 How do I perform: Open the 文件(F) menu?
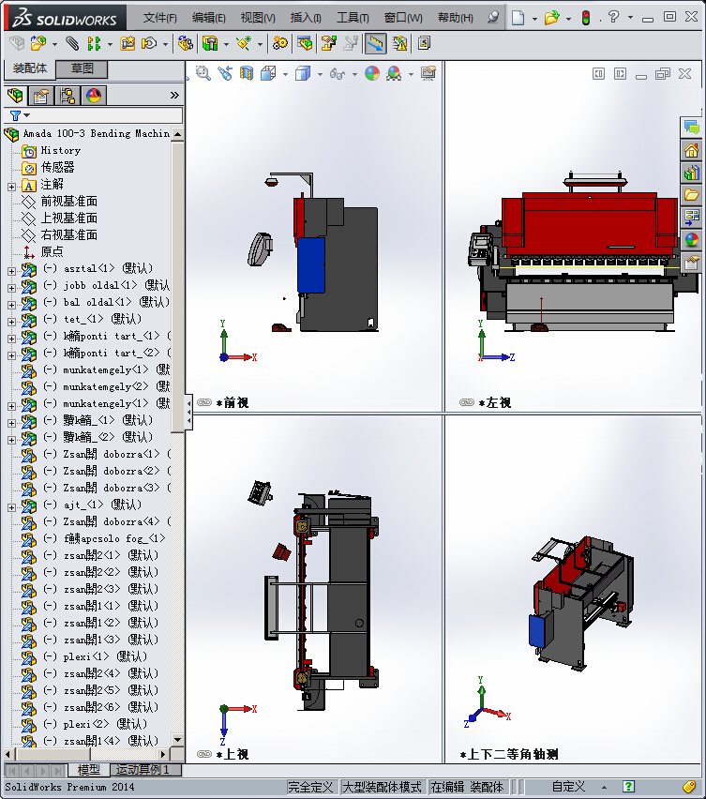[x=159, y=18]
